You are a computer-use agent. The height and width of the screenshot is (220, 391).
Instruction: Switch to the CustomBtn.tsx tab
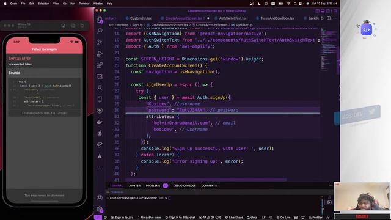[x=141, y=18]
